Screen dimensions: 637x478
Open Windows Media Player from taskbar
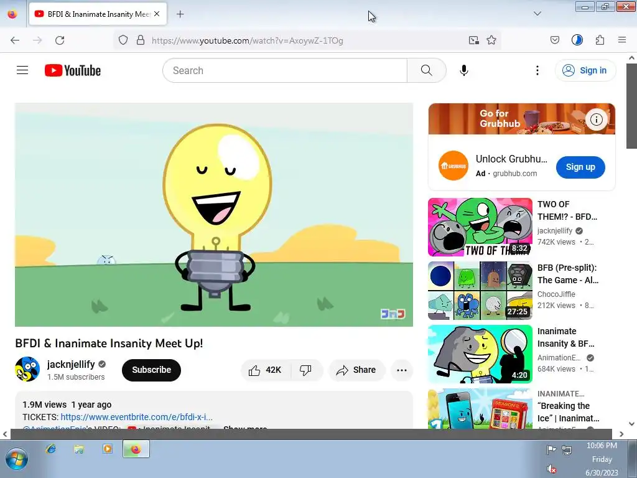point(107,449)
